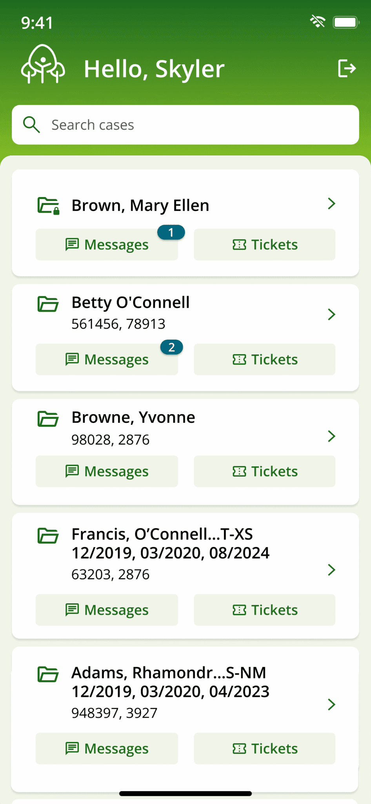Focus the Search cases field
This screenshot has width=371, height=804.
tap(185, 125)
